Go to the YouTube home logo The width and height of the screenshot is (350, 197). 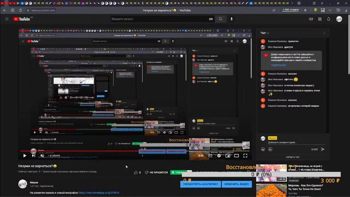(22, 19)
